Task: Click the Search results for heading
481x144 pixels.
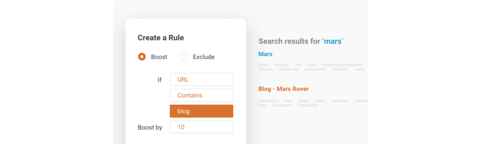Action: click(x=301, y=41)
